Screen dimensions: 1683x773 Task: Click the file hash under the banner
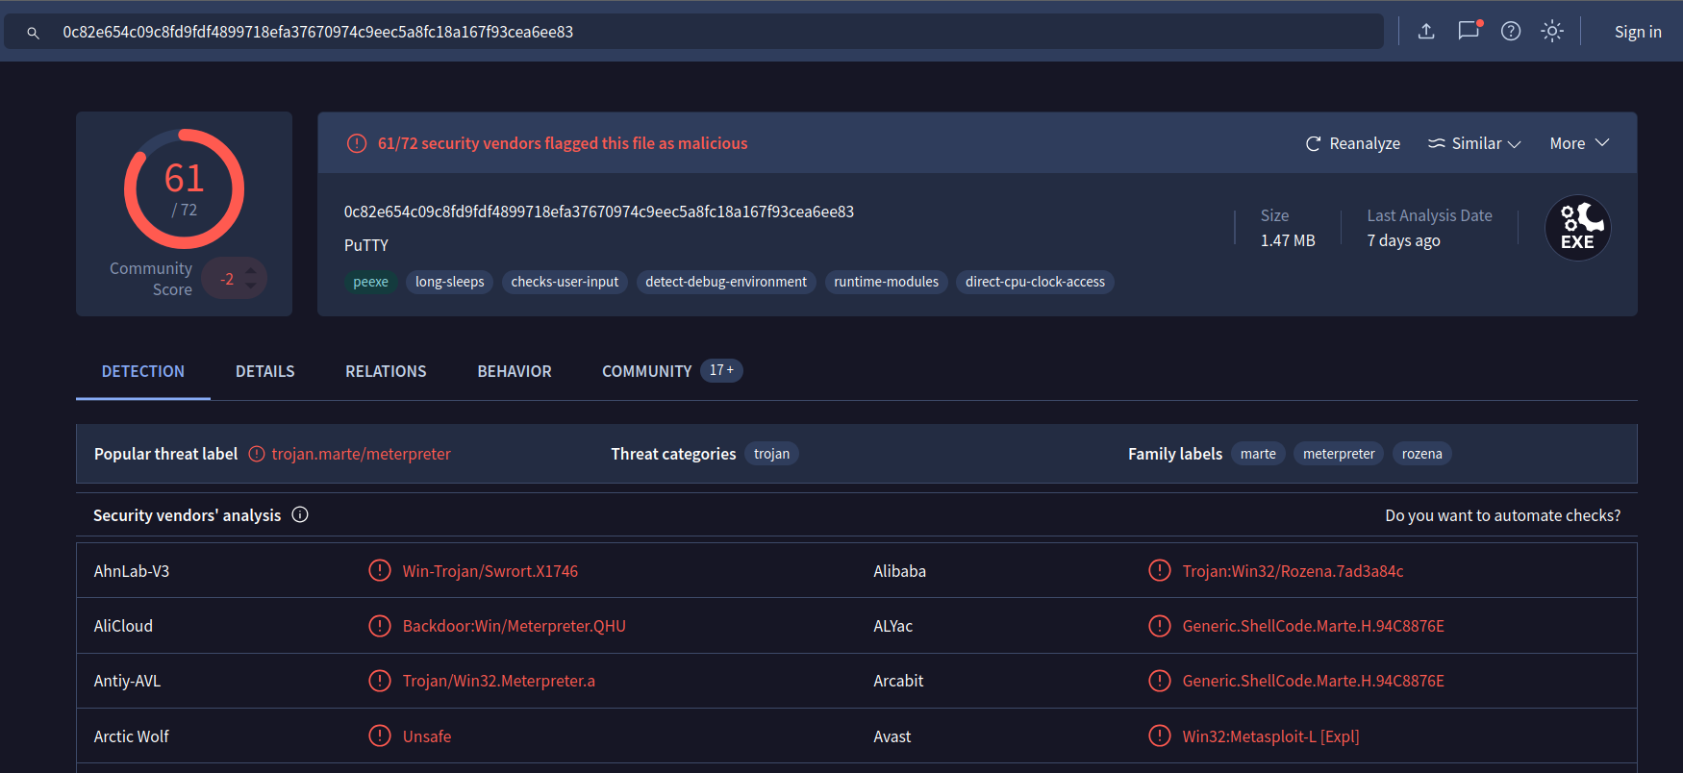click(599, 212)
